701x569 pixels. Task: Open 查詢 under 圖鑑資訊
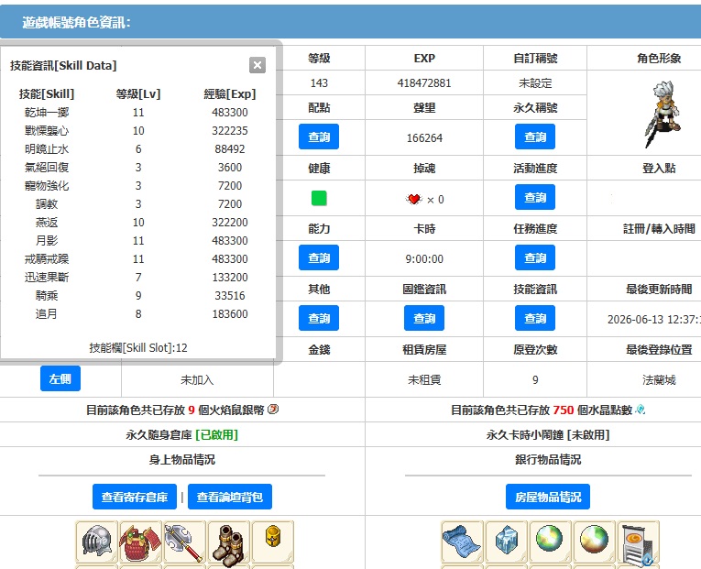[424, 318]
